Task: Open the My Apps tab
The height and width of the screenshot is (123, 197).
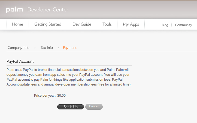Action: click(131, 24)
